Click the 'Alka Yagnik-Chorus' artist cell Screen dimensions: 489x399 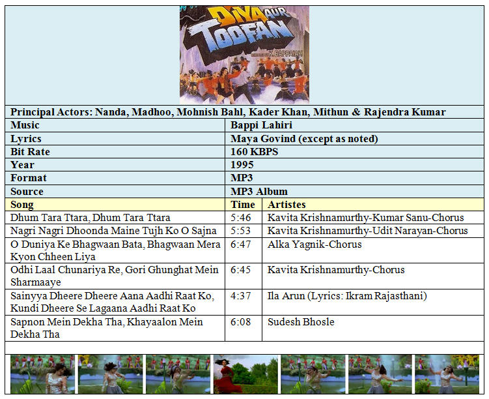tap(373, 250)
